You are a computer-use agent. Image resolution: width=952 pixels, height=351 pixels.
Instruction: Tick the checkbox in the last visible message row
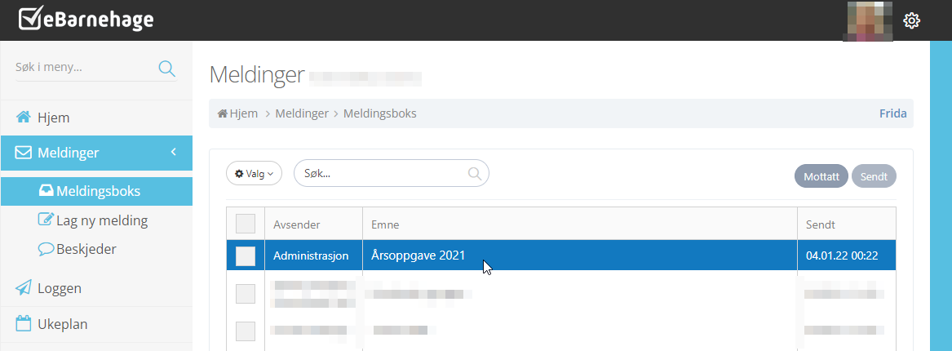pyautogui.click(x=246, y=331)
